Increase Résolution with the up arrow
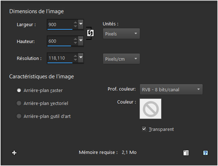Viewport: 218px width, 166px height. tap(76, 56)
